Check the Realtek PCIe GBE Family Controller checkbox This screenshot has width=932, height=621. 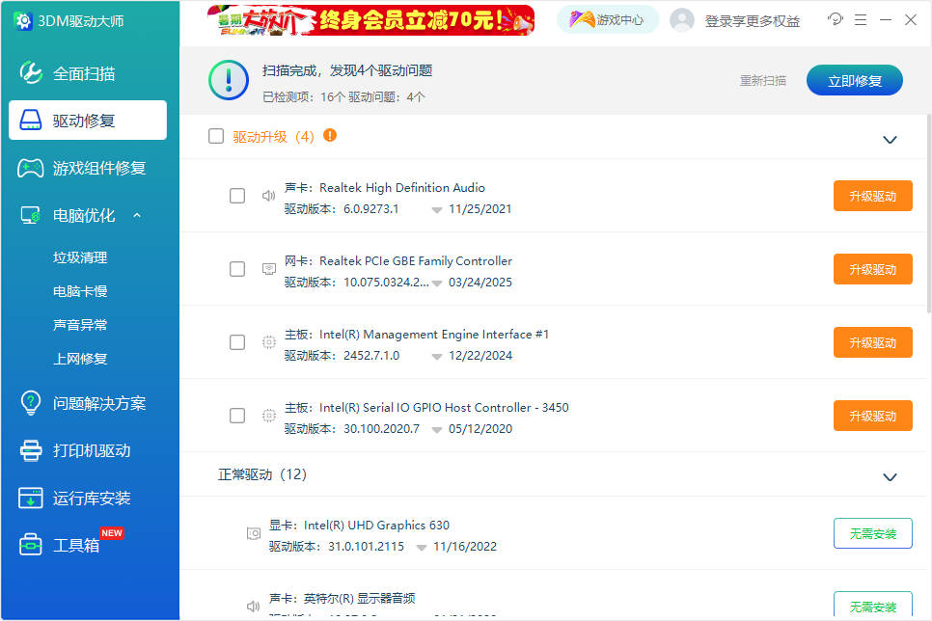[237, 269]
